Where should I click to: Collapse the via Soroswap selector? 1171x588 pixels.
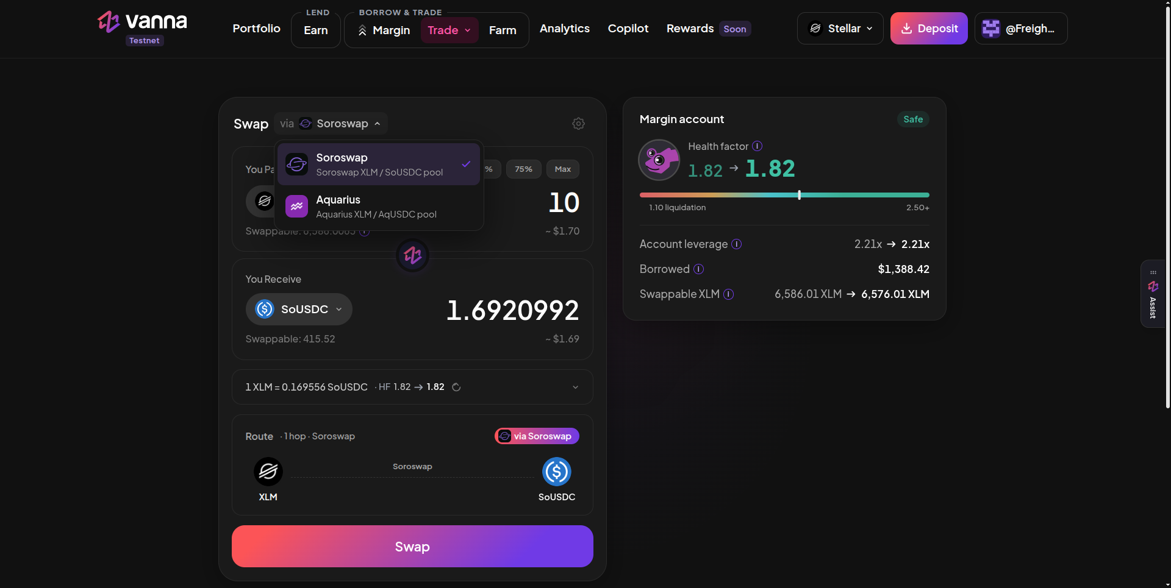331,124
